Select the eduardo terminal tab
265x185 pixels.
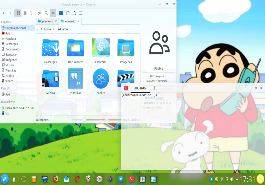pos(140,88)
